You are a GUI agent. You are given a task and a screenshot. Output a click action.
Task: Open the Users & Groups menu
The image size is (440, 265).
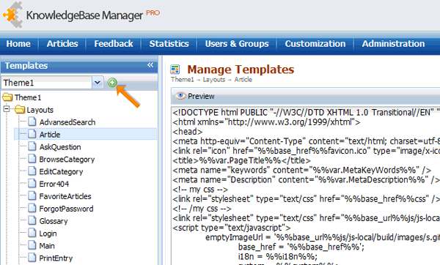[x=237, y=44]
